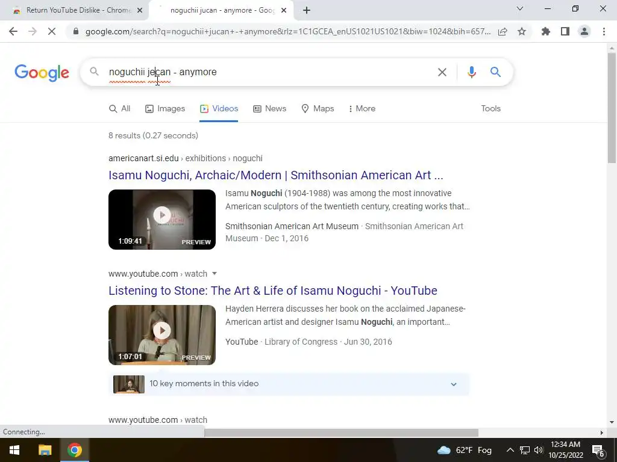Open the tab search dropdown chevron
The image size is (617, 462).
click(520, 8)
